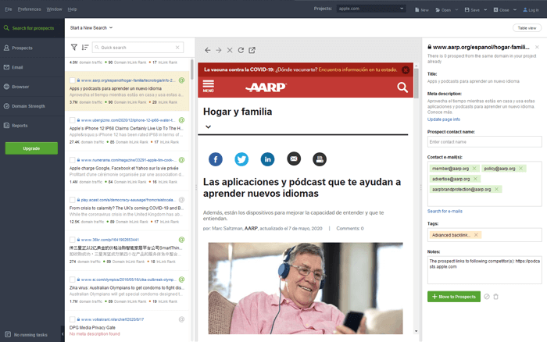Remove aarpbrandprotection@aarp.org email
547x342 pixels.
pos(496,189)
